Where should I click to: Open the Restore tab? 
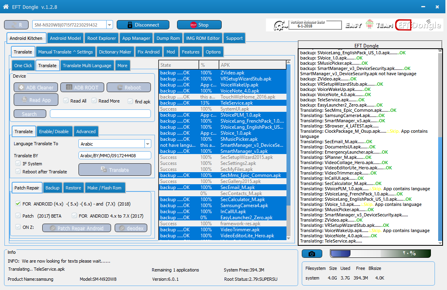click(73, 188)
